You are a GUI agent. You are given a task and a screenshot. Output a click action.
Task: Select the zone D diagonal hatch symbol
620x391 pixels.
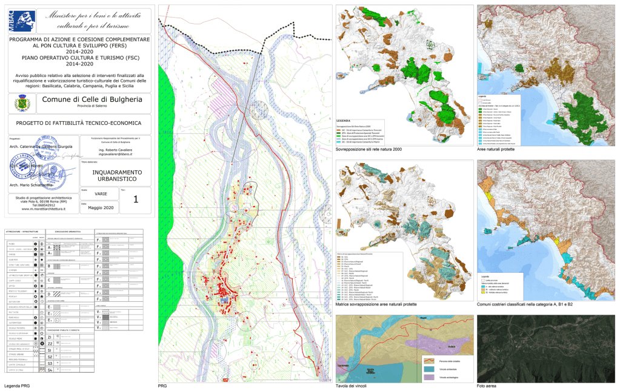coord(58,293)
